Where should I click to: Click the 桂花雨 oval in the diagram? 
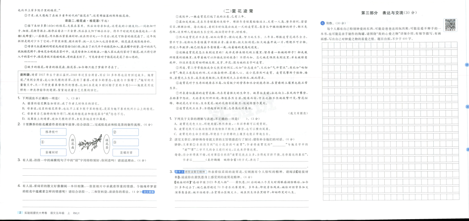[x=71, y=142]
